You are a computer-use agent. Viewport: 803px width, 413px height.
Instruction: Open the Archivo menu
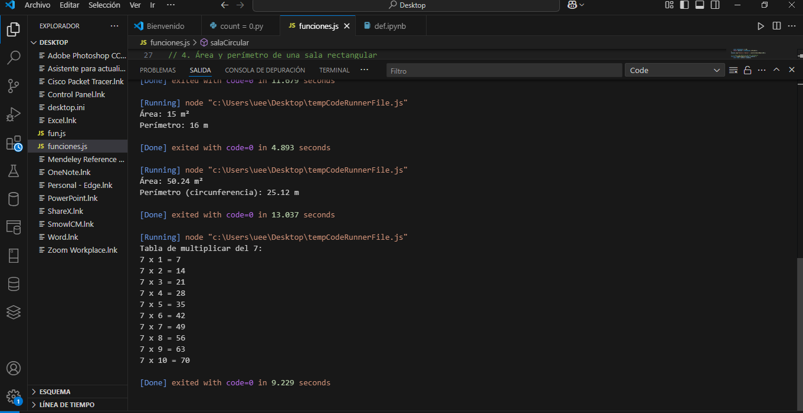tap(37, 5)
